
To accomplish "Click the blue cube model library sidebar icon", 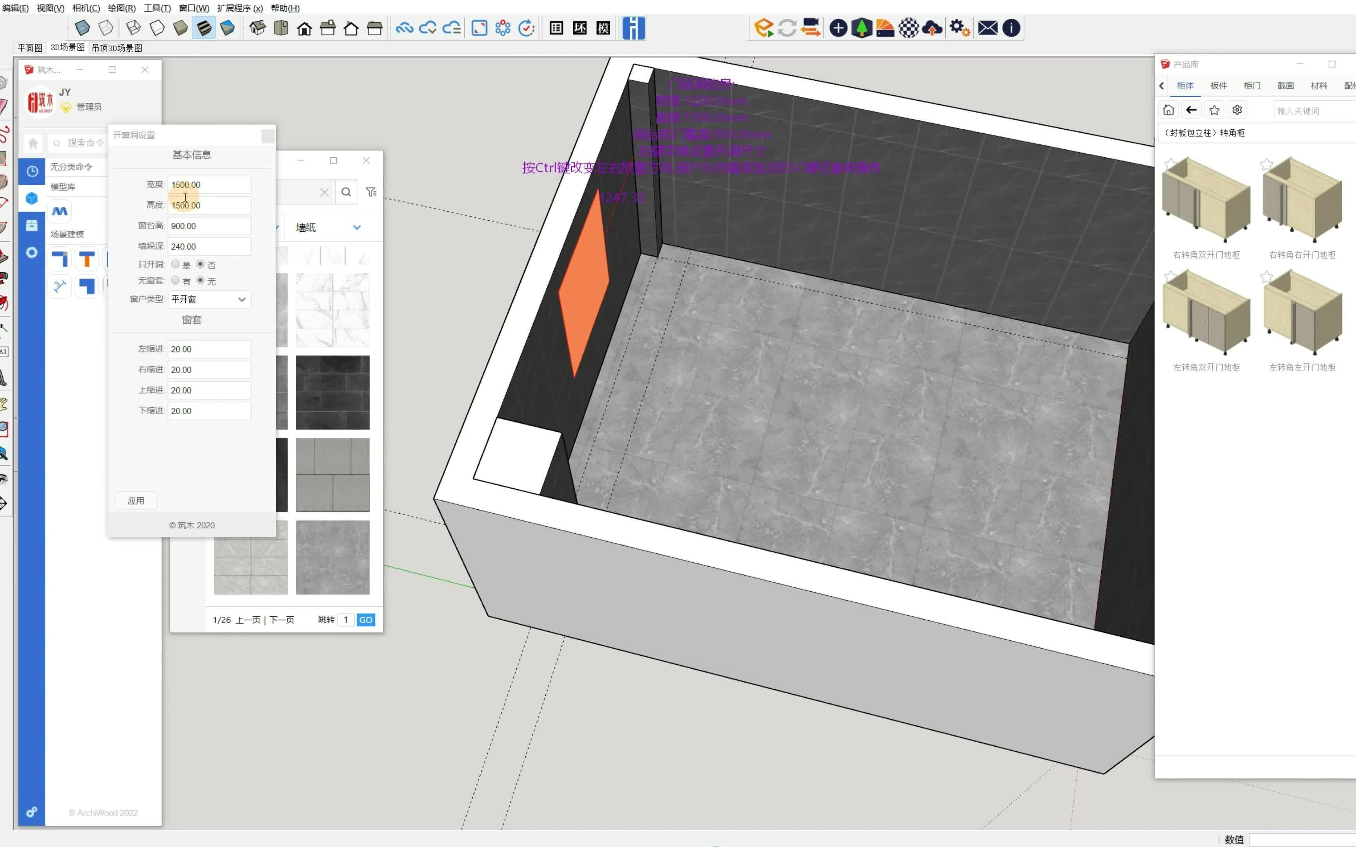I will pos(32,198).
